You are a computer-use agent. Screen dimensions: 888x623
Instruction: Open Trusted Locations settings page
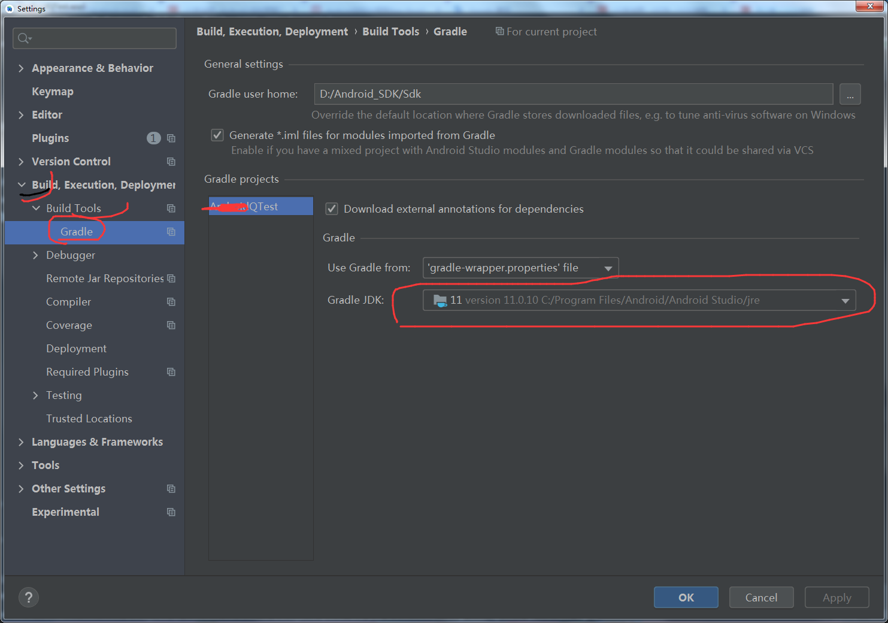click(89, 419)
